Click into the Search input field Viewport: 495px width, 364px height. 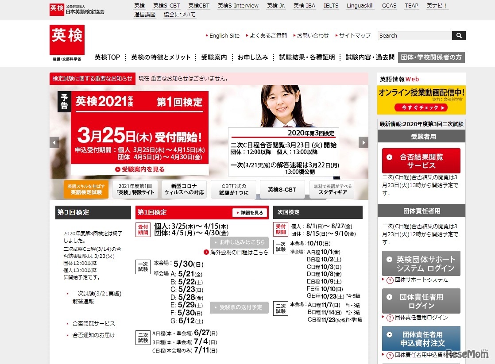[415, 36]
